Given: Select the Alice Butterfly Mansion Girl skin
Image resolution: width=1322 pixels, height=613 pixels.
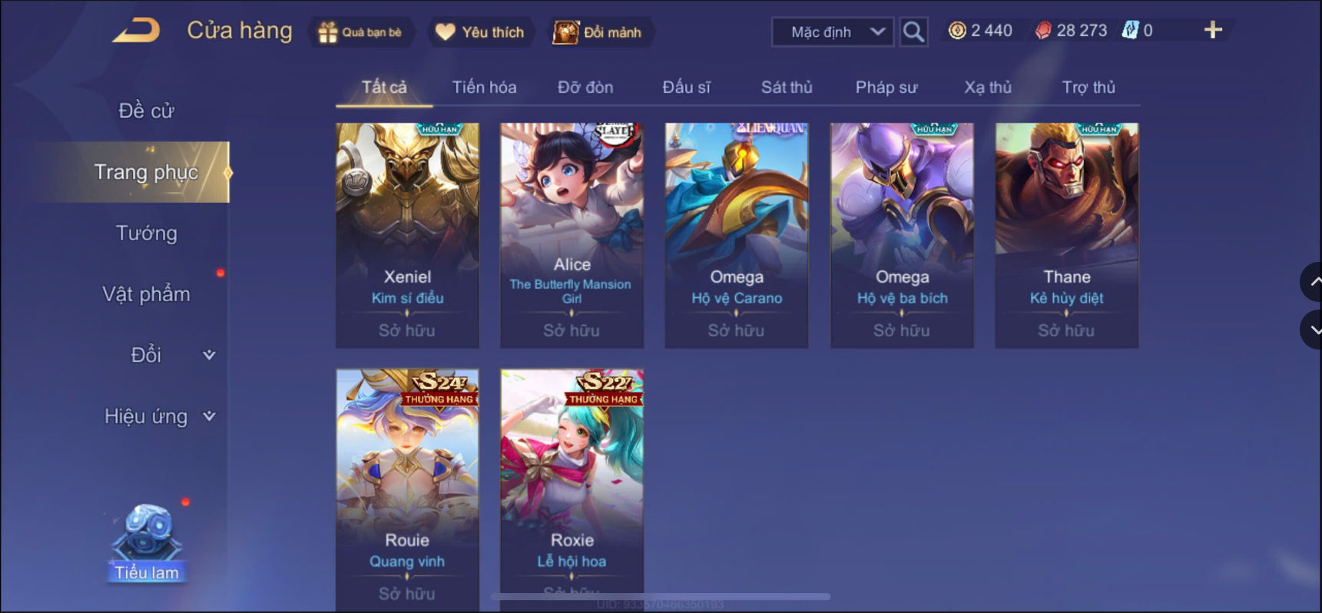Looking at the screenshot, I should coord(572,235).
